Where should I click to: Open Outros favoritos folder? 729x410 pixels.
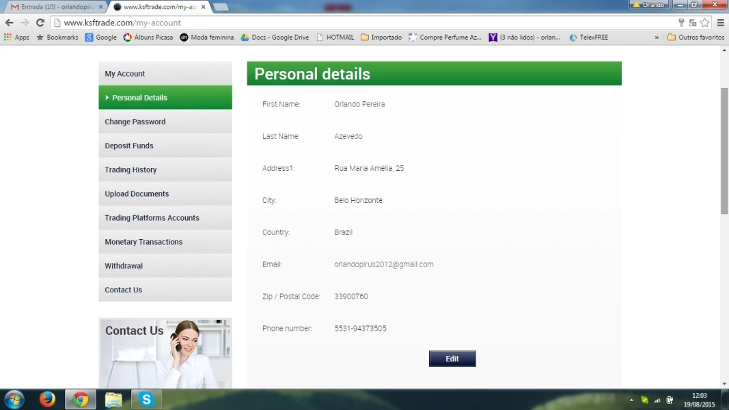(696, 37)
